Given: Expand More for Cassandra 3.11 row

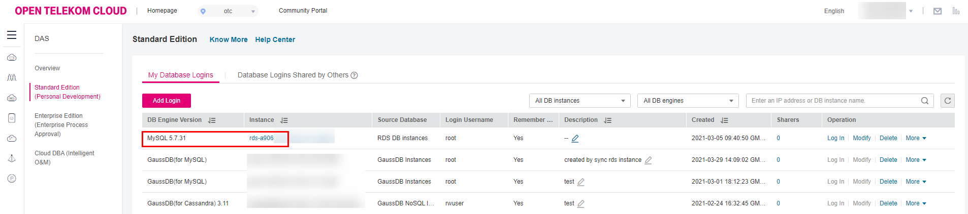Looking at the screenshot, I should tap(916, 203).
